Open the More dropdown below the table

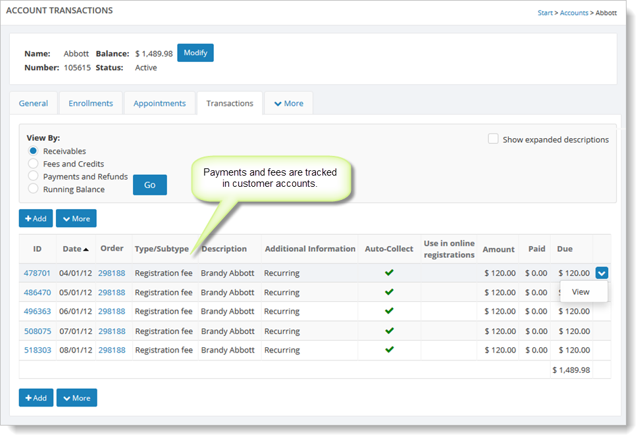point(77,398)
